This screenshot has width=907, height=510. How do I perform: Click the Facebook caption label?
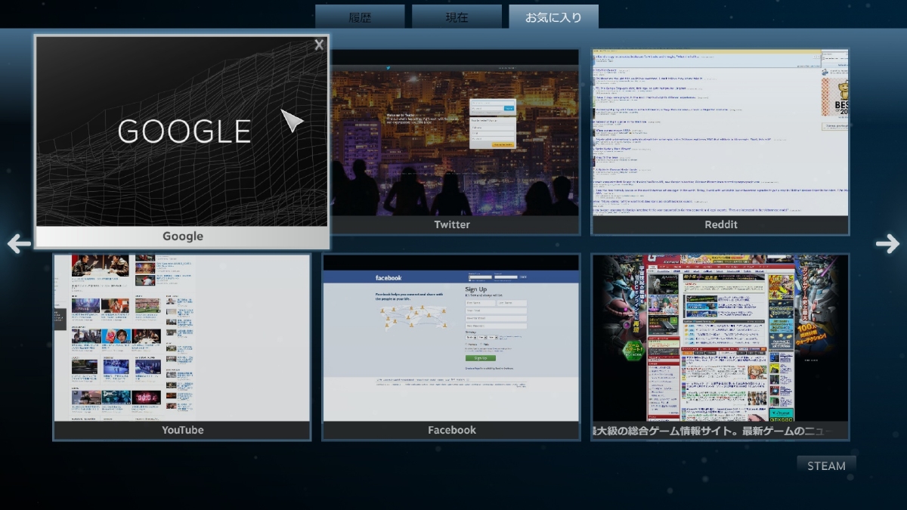pos(451,430)
